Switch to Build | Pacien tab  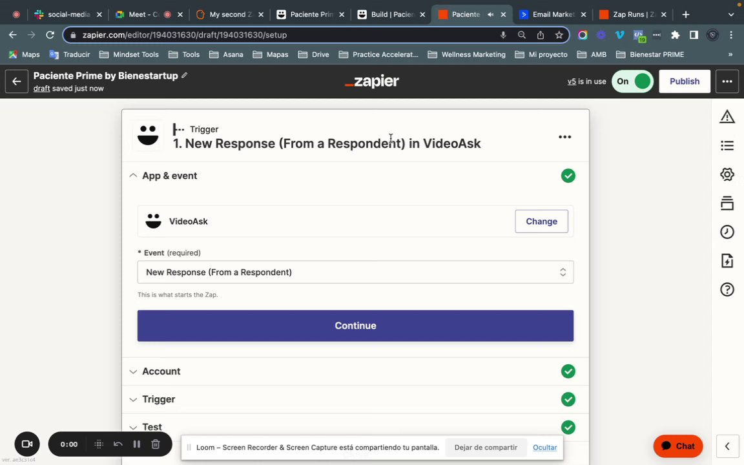[392, 14]
